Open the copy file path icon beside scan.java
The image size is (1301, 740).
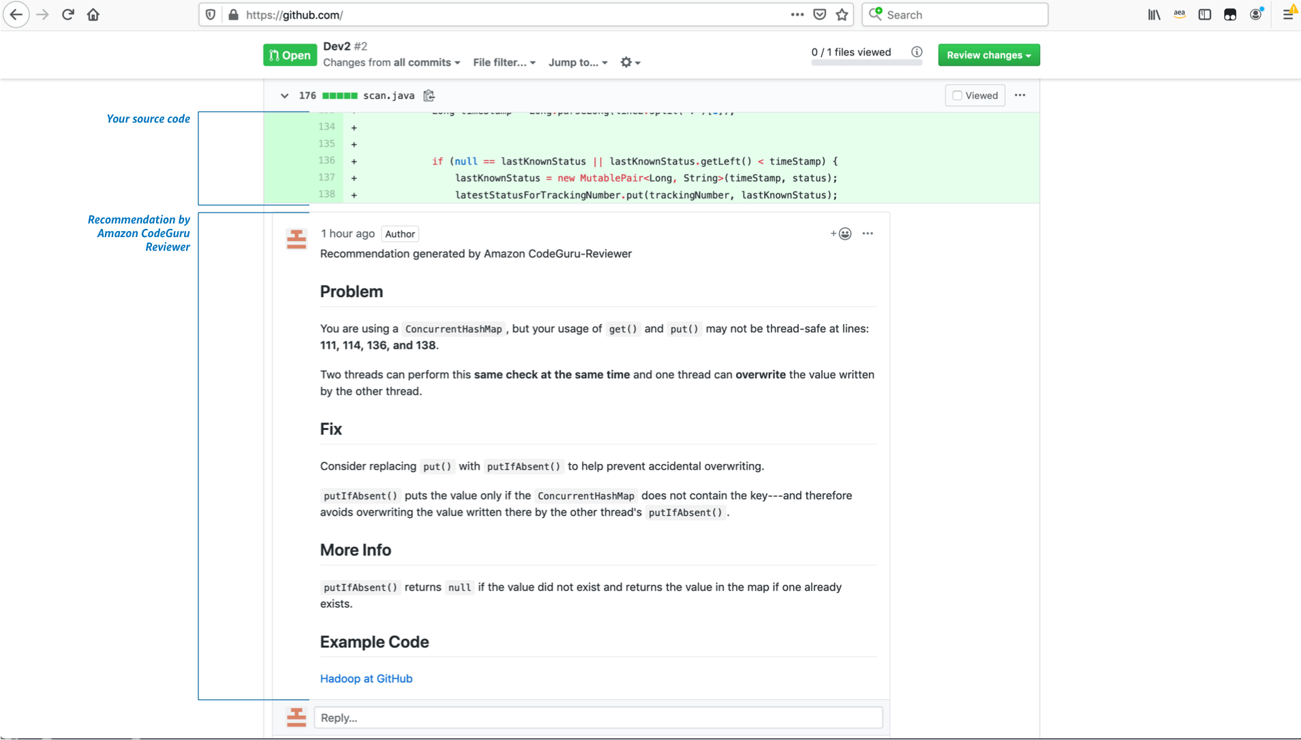[x=429, y=95]
